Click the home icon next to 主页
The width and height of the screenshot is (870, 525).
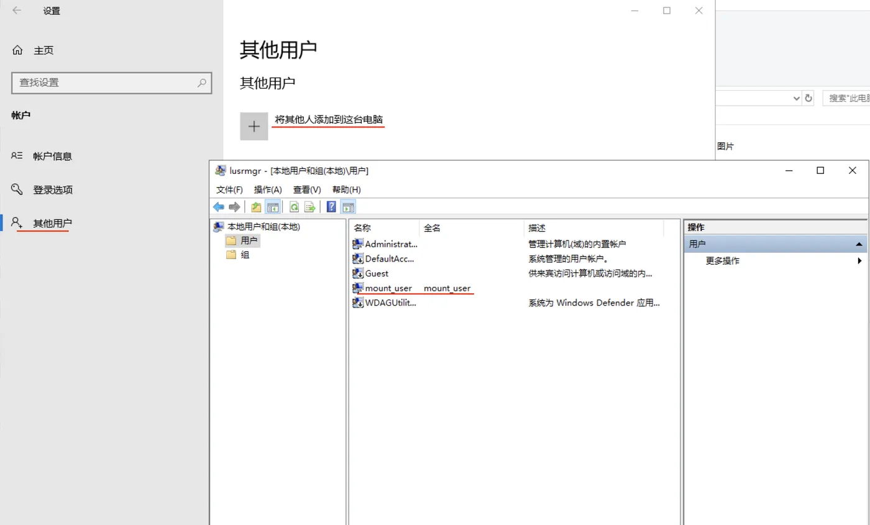(17, 50)
